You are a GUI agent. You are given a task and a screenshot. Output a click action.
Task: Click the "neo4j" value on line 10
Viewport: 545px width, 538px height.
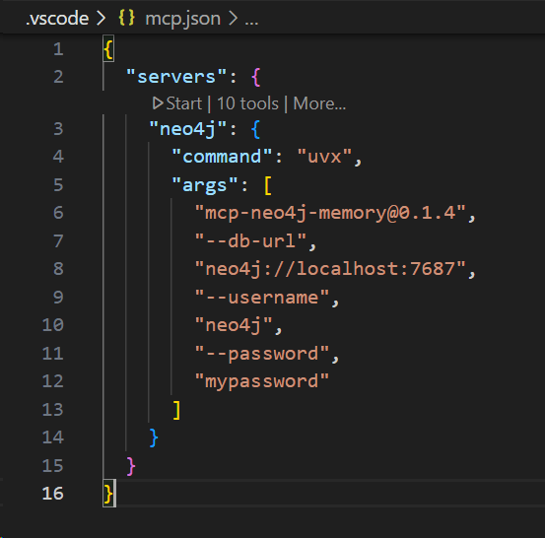(234, 325)
